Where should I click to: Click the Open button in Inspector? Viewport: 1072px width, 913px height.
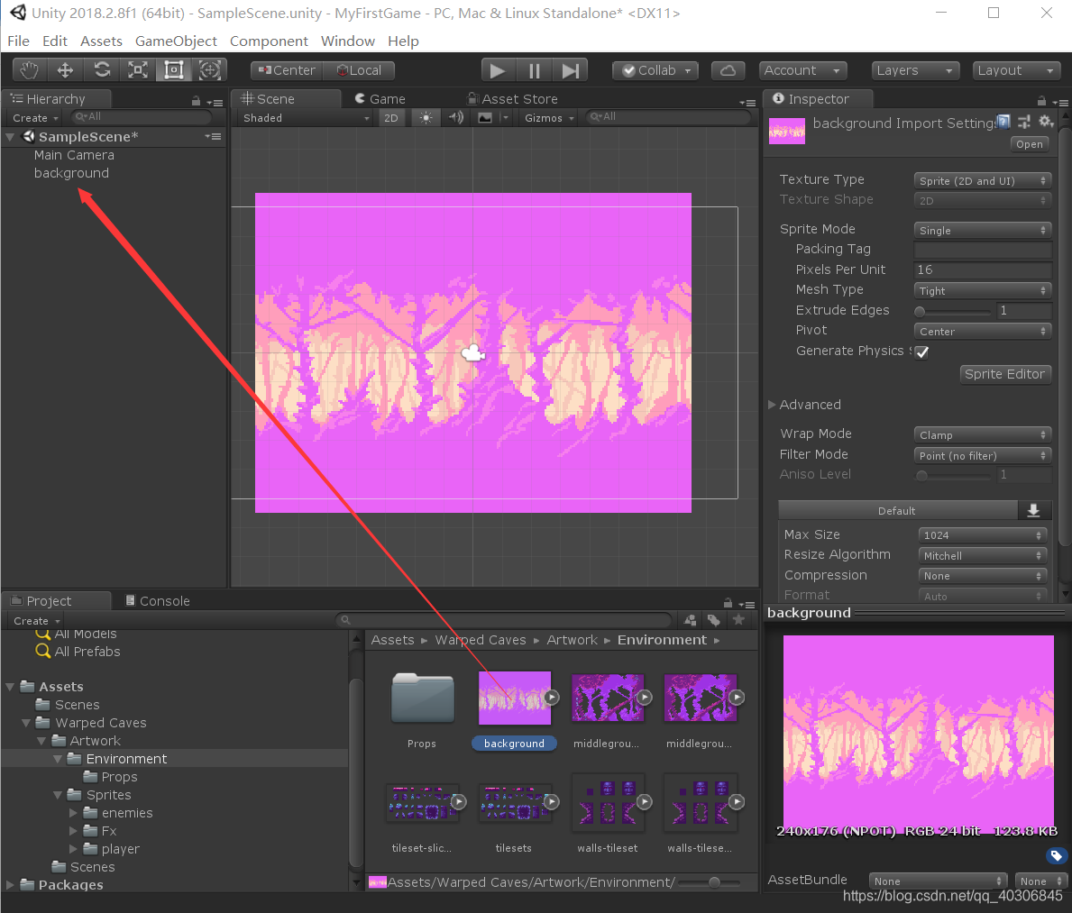point(1029,144)
